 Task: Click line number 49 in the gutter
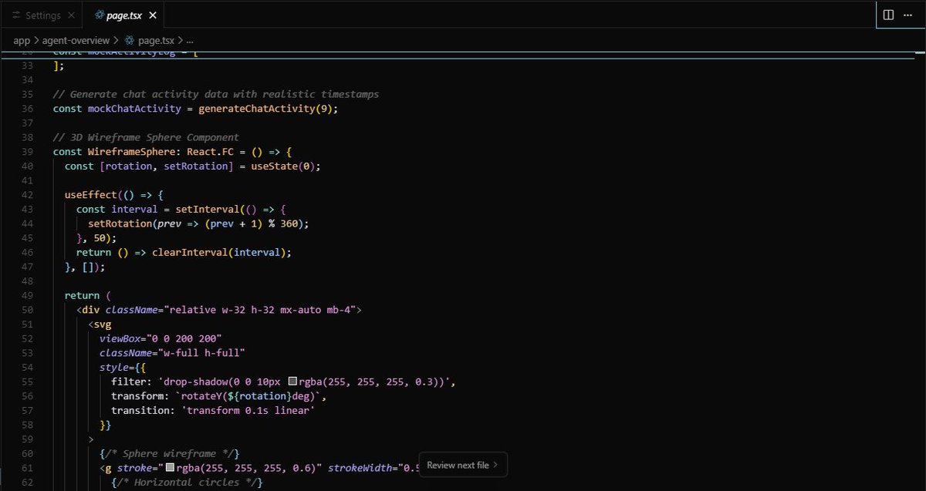pyautogui.click(x=27, y=295)
